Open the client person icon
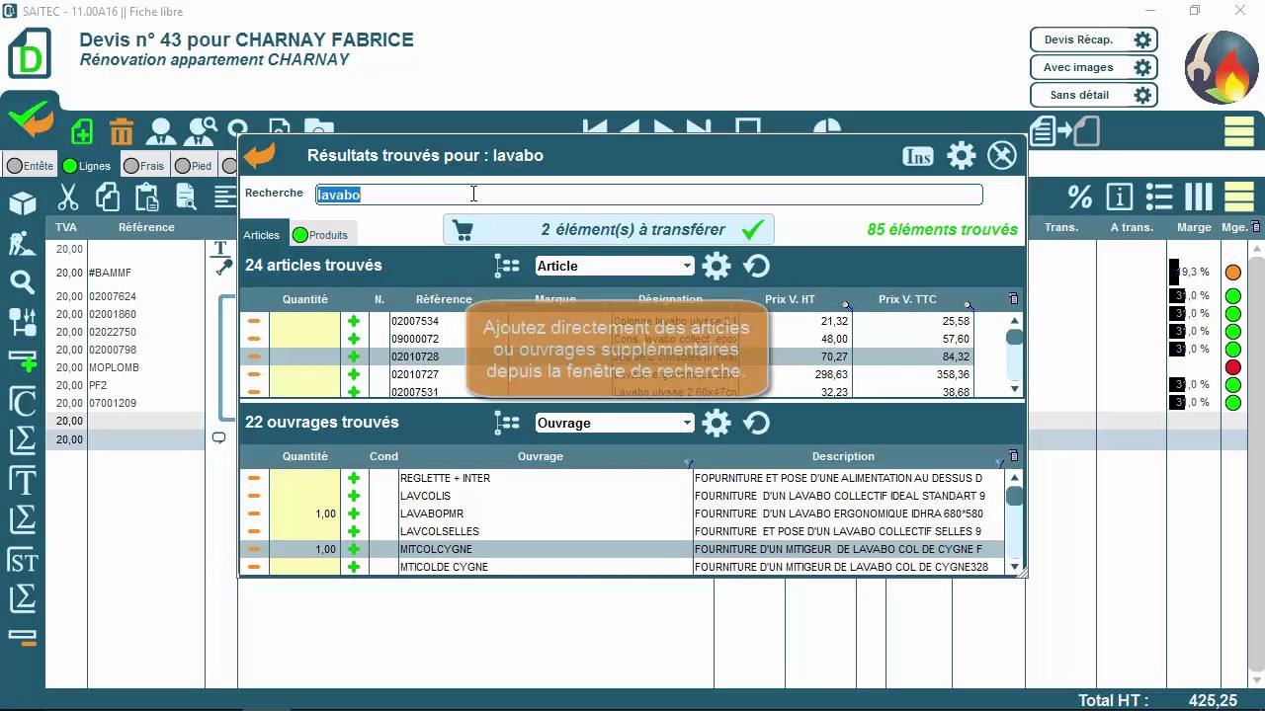 [x=161, y=131]
